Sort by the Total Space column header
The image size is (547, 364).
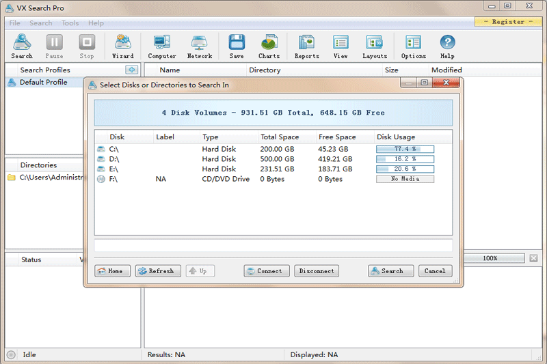(x=286, y=137)
